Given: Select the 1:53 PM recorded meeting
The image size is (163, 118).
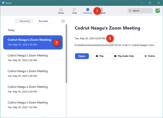Looking at the screenshot, I should click(33, 105).
